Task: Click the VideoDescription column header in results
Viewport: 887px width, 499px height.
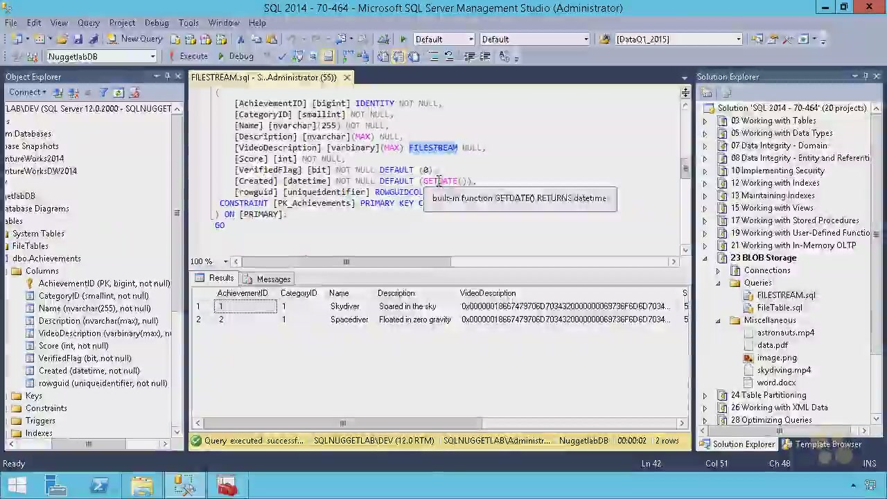Action: 487,293
